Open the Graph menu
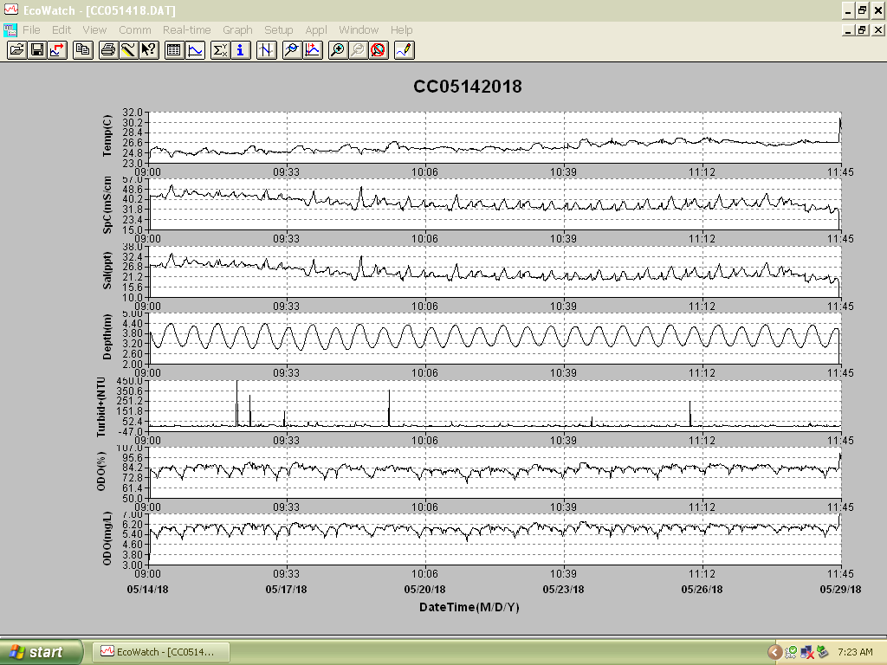This screenshot has width=887, height=665. tap(237, 30)
